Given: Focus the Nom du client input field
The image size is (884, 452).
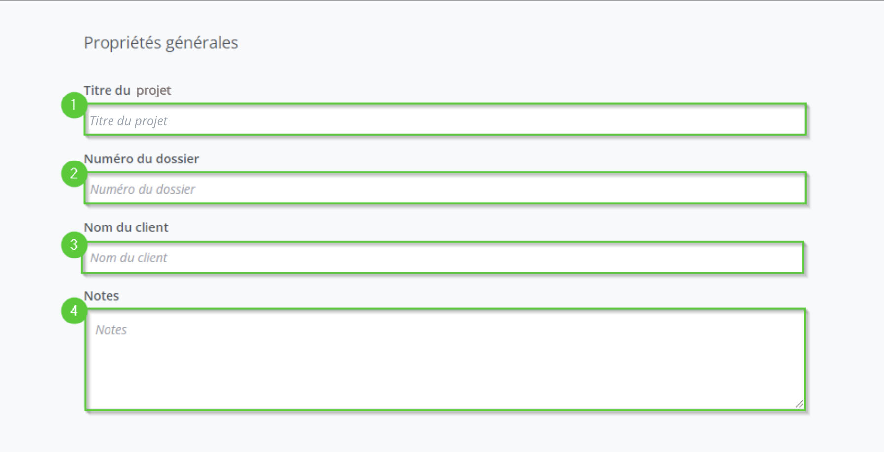Looking at the screenshot, I should pyautogui.click(x=442, y=258).
